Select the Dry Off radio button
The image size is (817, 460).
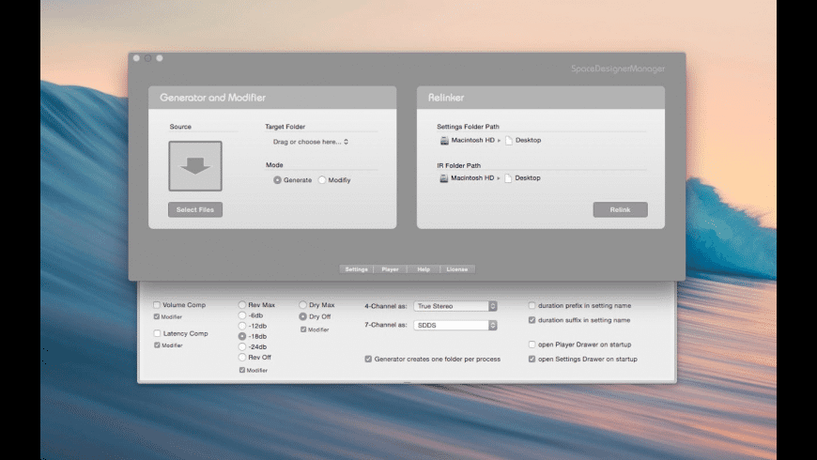(x=302, y=316)
